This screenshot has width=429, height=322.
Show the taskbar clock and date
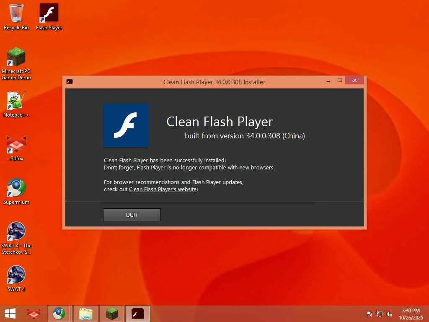411,314
